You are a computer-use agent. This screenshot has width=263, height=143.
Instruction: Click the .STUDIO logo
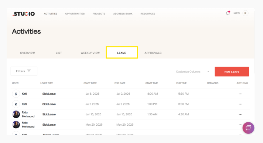coord(24,14)
